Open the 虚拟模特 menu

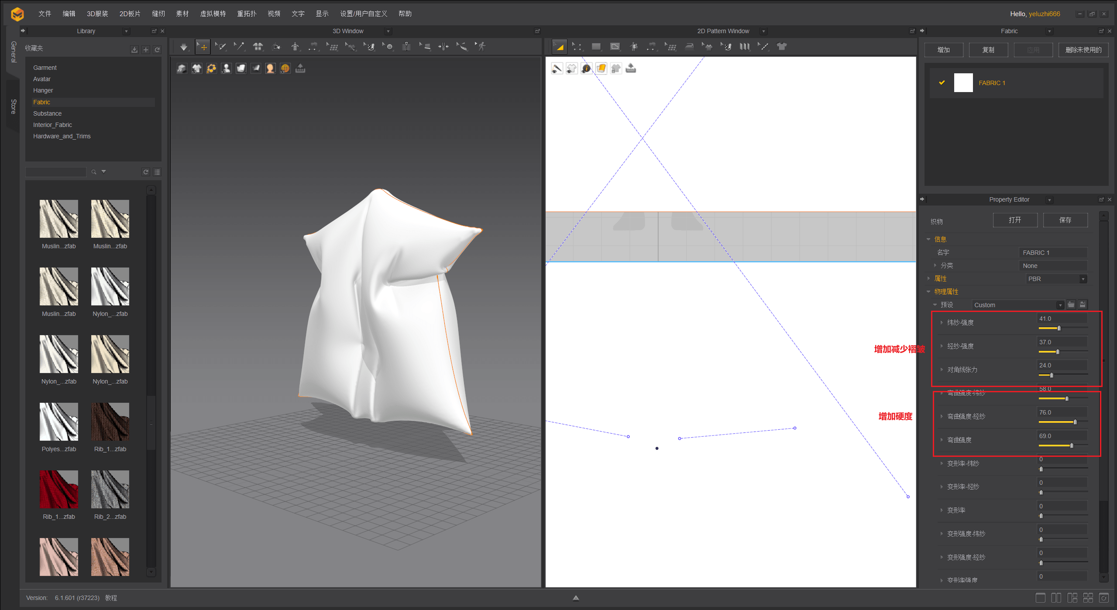(213, 14)
